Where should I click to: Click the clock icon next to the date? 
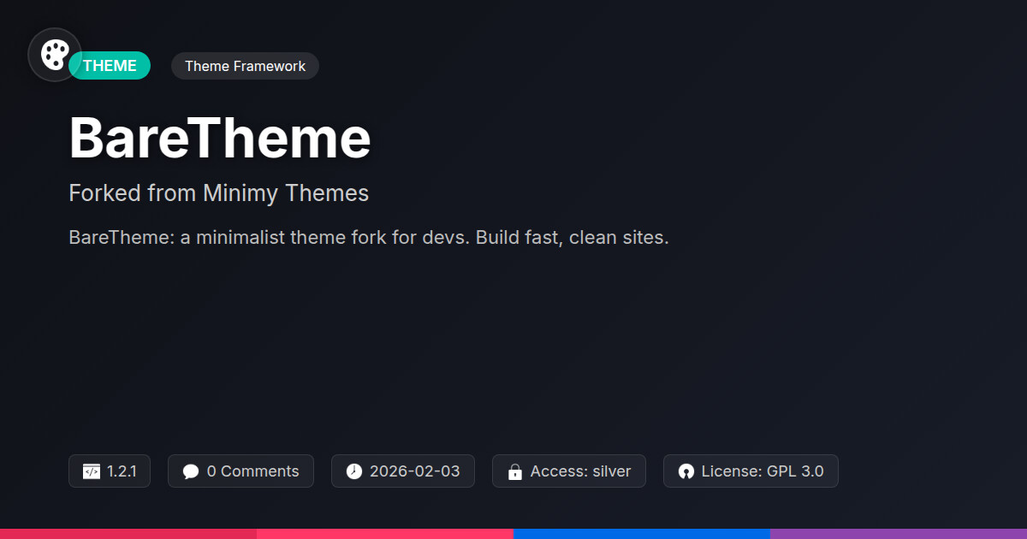click(x=354, y=471)
